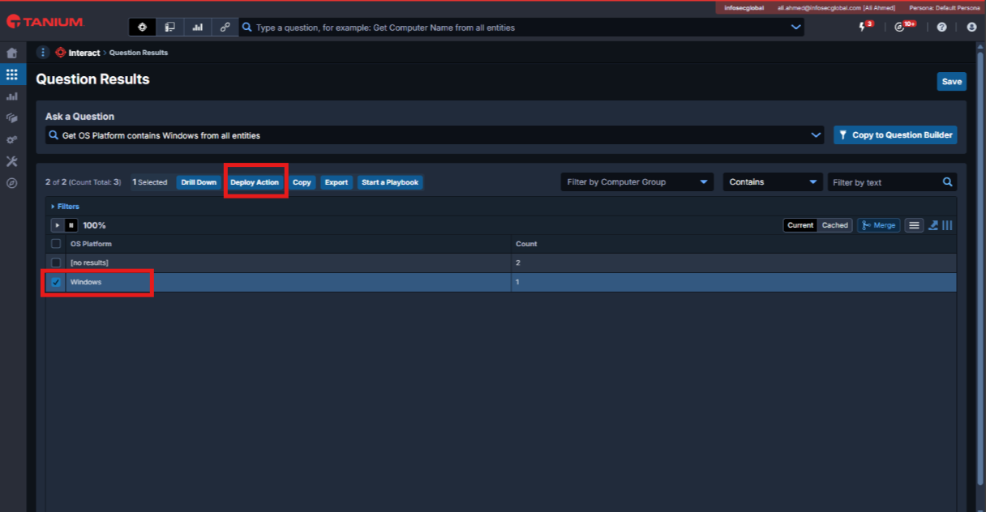
Task: Click the Drill Down button
Action: pos(199,182)
